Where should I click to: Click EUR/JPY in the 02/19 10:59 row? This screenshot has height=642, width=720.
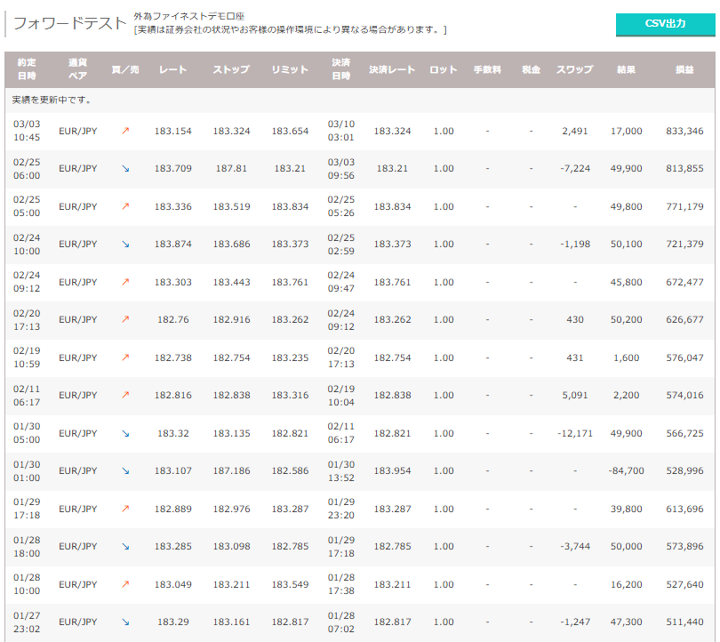coord(77,357)
